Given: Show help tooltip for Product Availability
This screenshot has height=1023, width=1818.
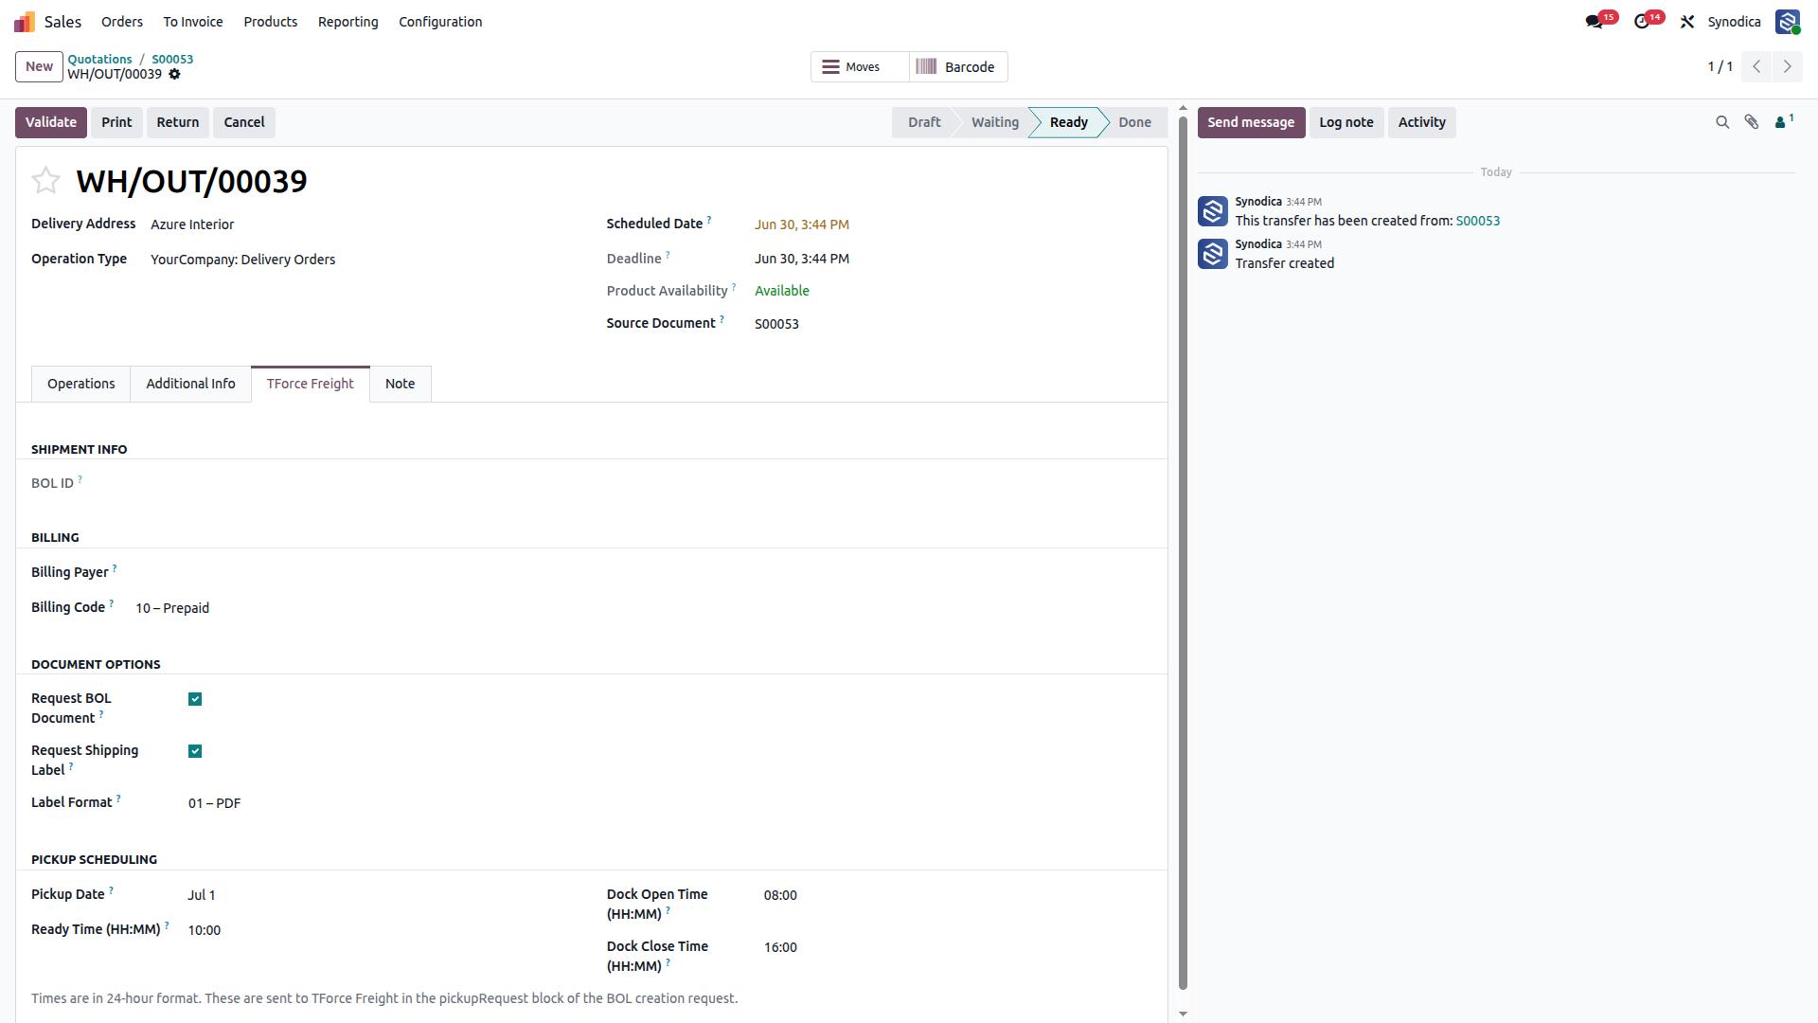Looking at the screenshot, I should tap(734, 287).
